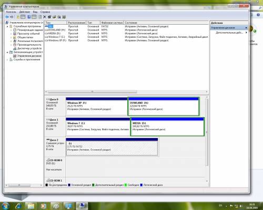Click the Delete X toolbar icon
Screen dimensions: 263x210
coord(45,17)
